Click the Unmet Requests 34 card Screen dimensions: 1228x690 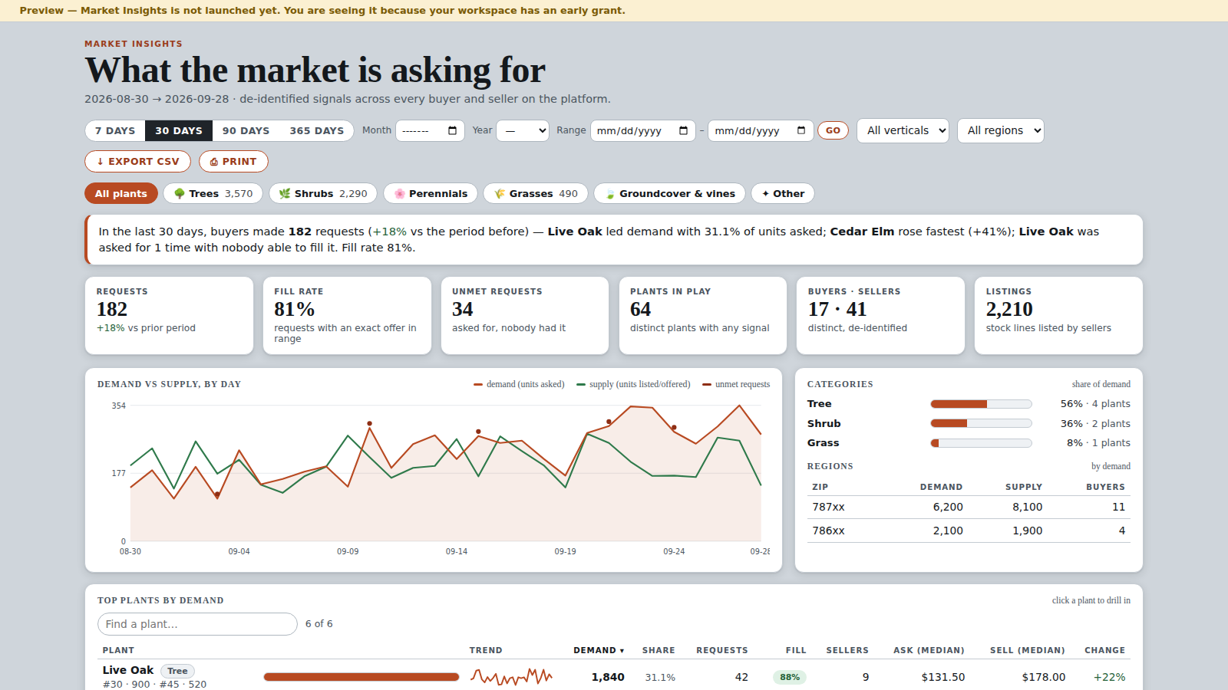[x=525, y=316]
